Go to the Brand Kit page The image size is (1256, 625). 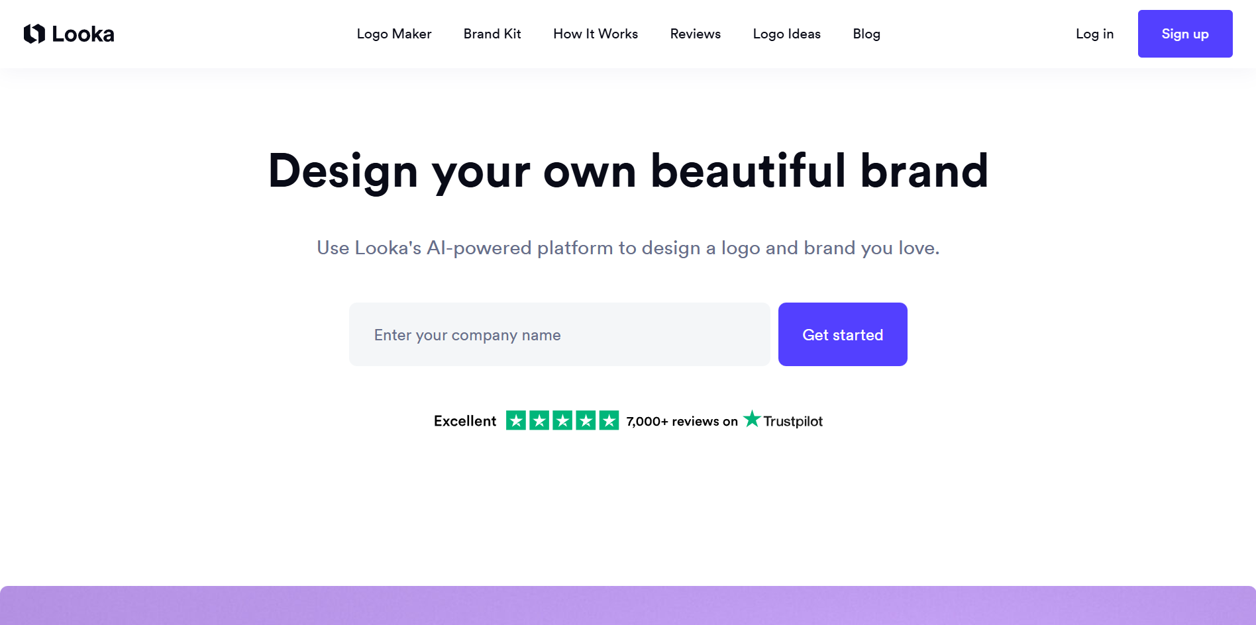pos(492,34)
